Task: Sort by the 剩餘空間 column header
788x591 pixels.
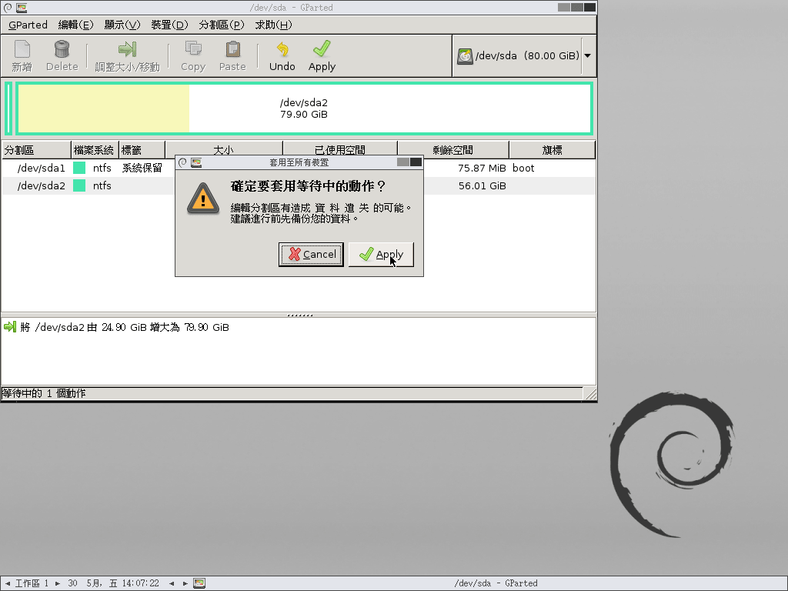Action: point(452,150)
